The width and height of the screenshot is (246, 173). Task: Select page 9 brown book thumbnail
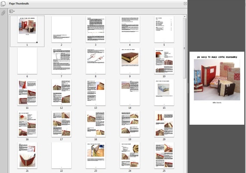pyautogui.click(x=130, y=61)
